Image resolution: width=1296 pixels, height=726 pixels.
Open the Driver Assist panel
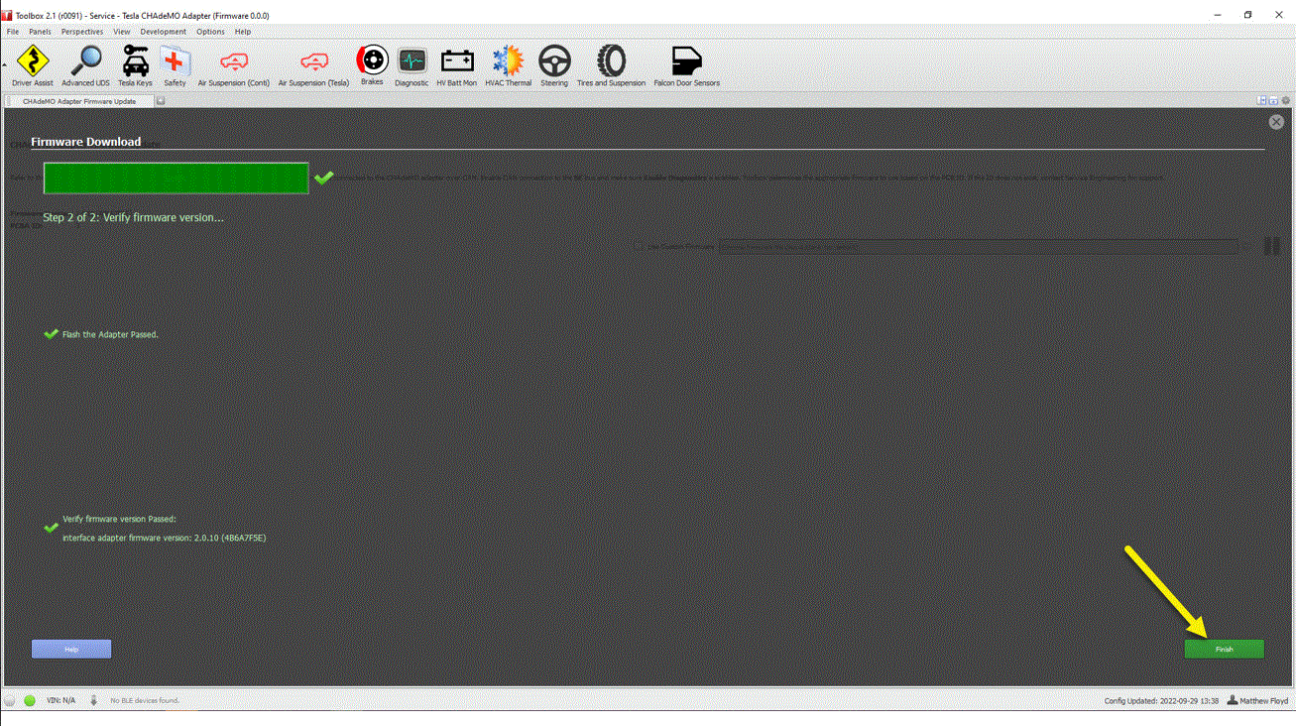tap(33, 66)
